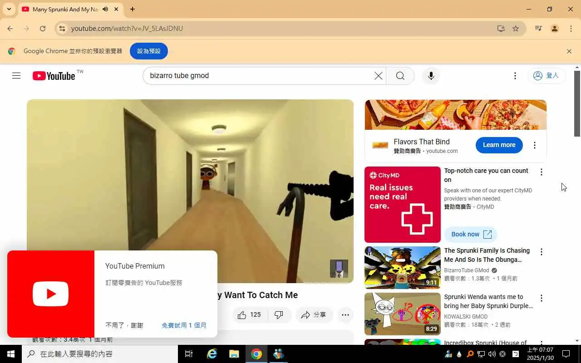Screen dimensions: 581x363
Task: Set Chrome as default with 設為預設
Action: coord(149,51)
